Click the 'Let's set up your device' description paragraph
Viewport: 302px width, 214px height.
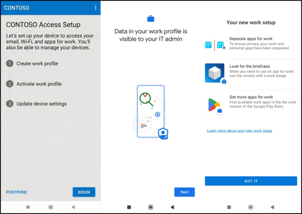[50, 41]
